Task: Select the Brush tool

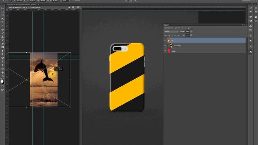Action: [2, 33]
